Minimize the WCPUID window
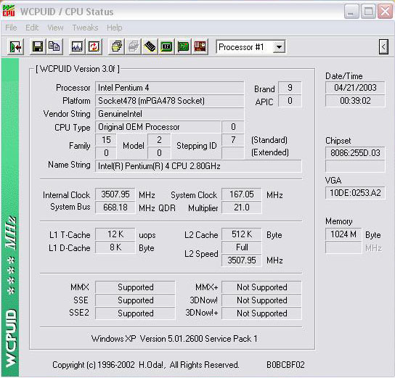 coord(351,12)
